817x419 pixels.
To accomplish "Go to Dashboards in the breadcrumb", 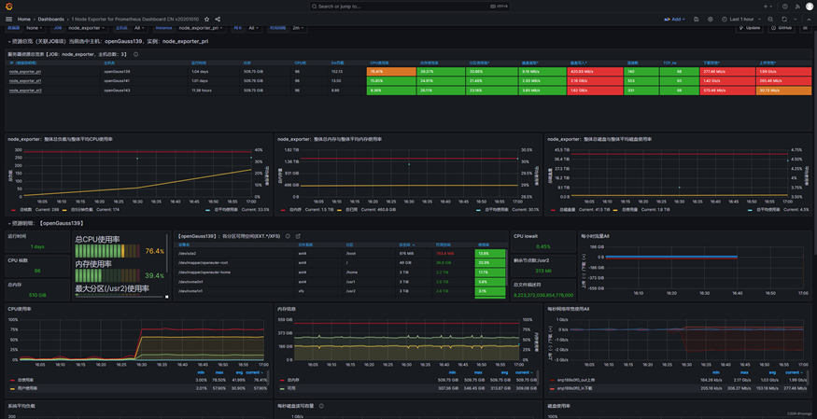I will point(51,19).
